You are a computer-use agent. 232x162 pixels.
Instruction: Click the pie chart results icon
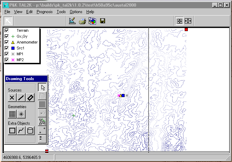(92, 21)
